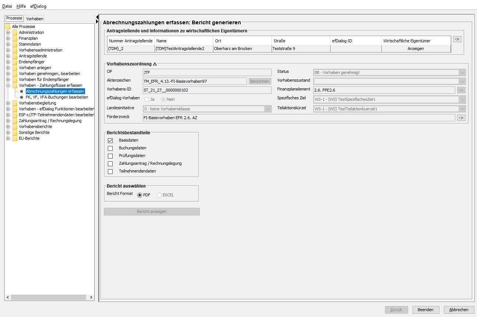This screenshot has height=317, width=477.
Task: Select PDF as the report format
Action: pyautogui.click(x=139, y=195)
